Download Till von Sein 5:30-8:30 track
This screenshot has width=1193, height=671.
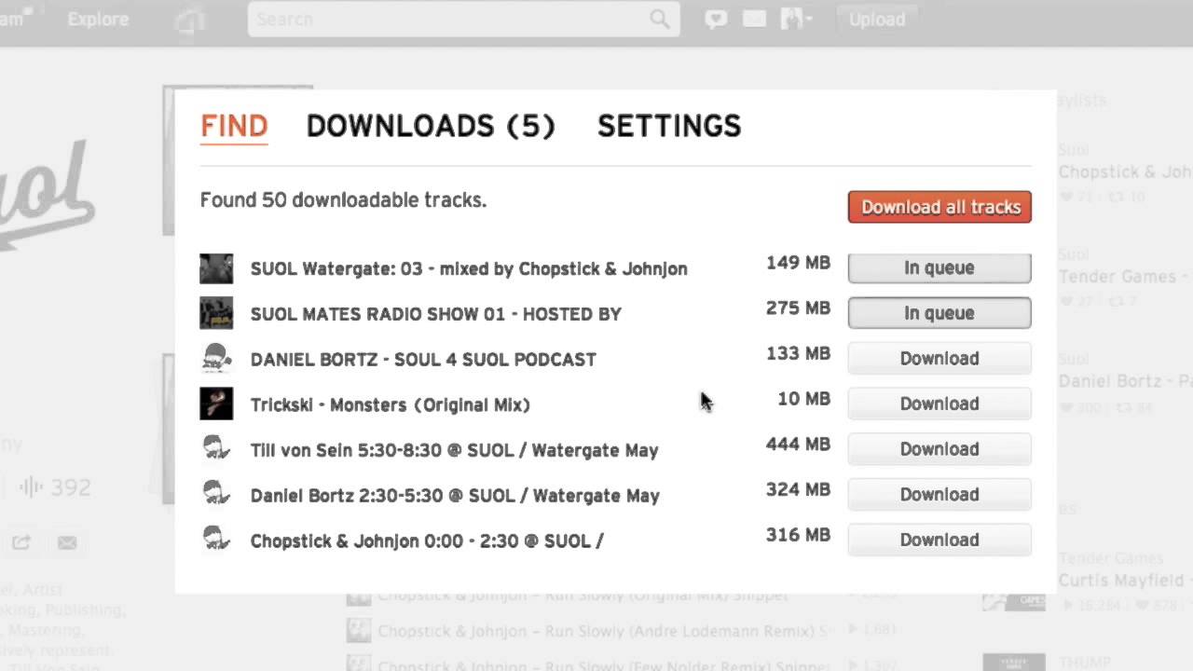click(939, 449)
